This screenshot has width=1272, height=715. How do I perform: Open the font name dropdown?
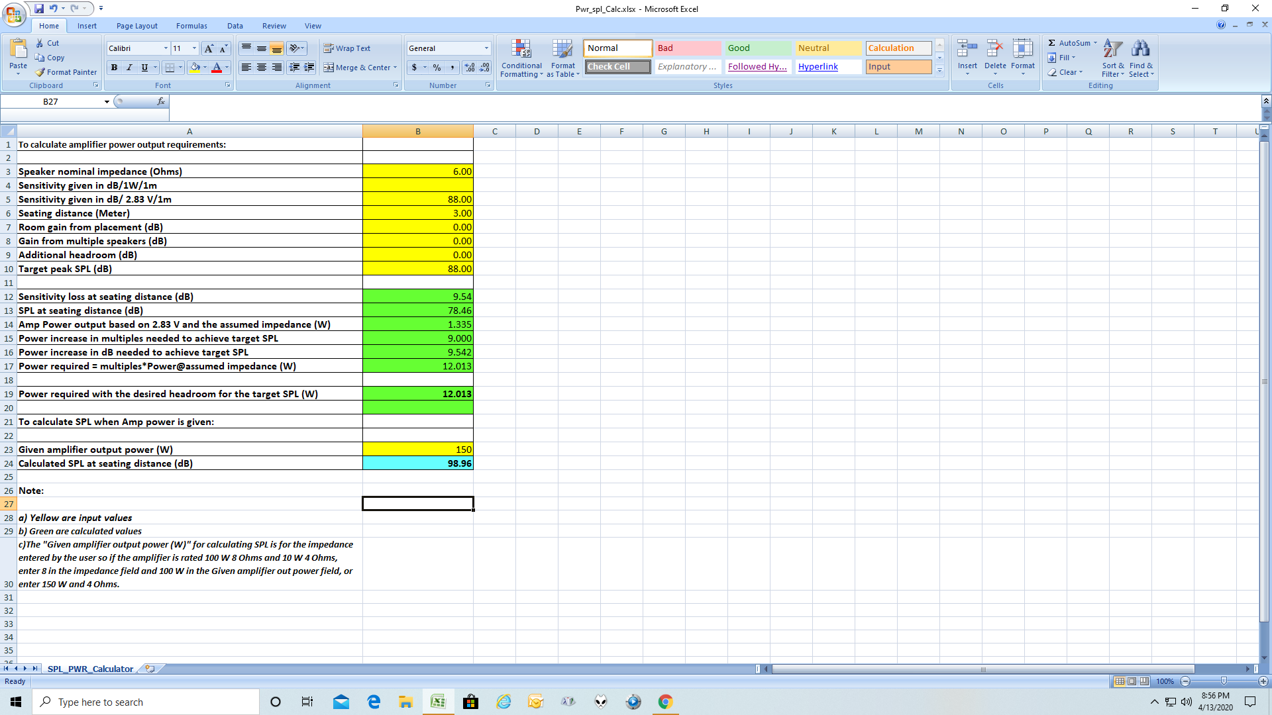tap(166, 48)
